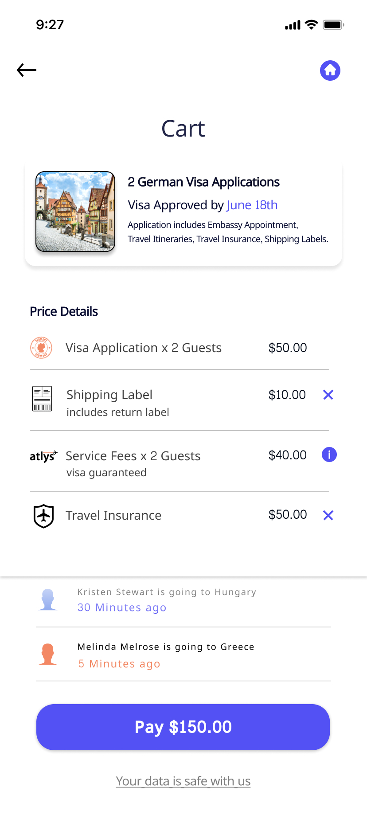Open Service Fees info icon
This screenshot has width=367, height=815.
click(x=329, y=455)
